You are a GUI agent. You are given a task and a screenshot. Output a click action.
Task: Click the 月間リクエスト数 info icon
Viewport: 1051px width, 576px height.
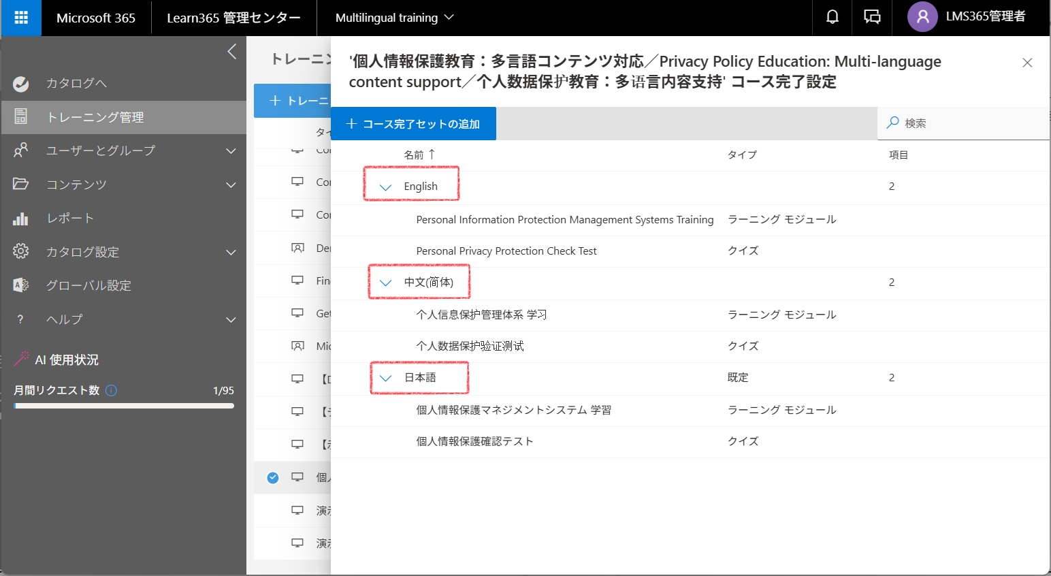(x=112, y=390)
